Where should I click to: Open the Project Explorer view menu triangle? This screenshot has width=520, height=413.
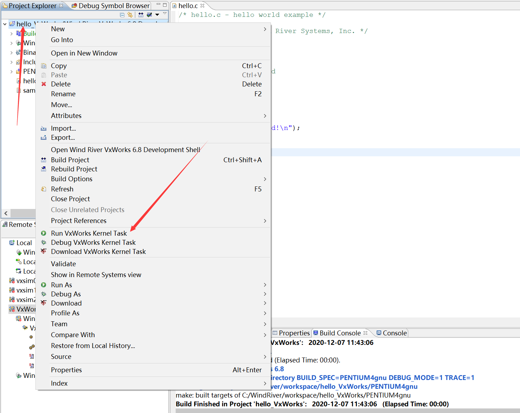pos(165,13)
